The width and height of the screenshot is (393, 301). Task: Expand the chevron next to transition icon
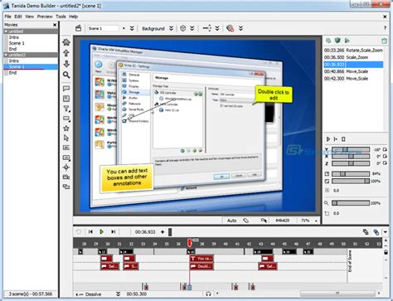coord(217,28)
